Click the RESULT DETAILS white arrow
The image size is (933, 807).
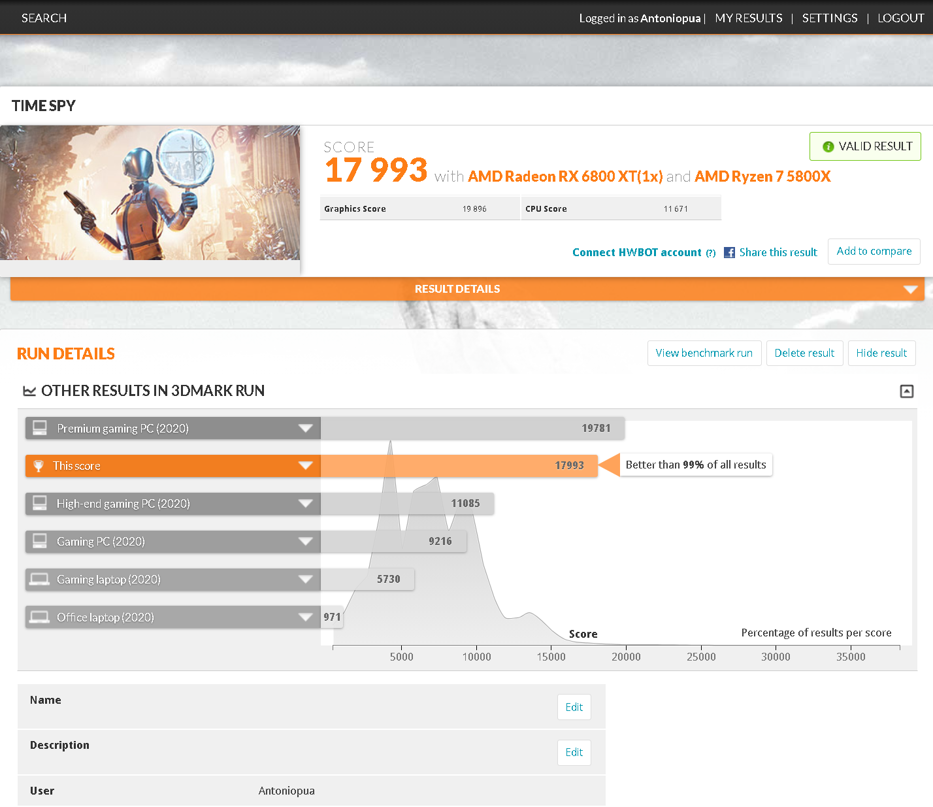[x=910, y=289]
